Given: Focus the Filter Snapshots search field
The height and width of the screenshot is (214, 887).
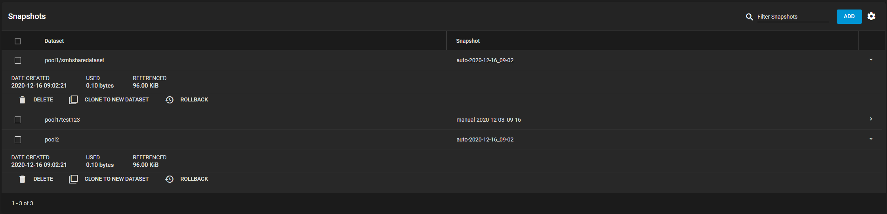Looking at the screenshot, I should coord(792,17).
